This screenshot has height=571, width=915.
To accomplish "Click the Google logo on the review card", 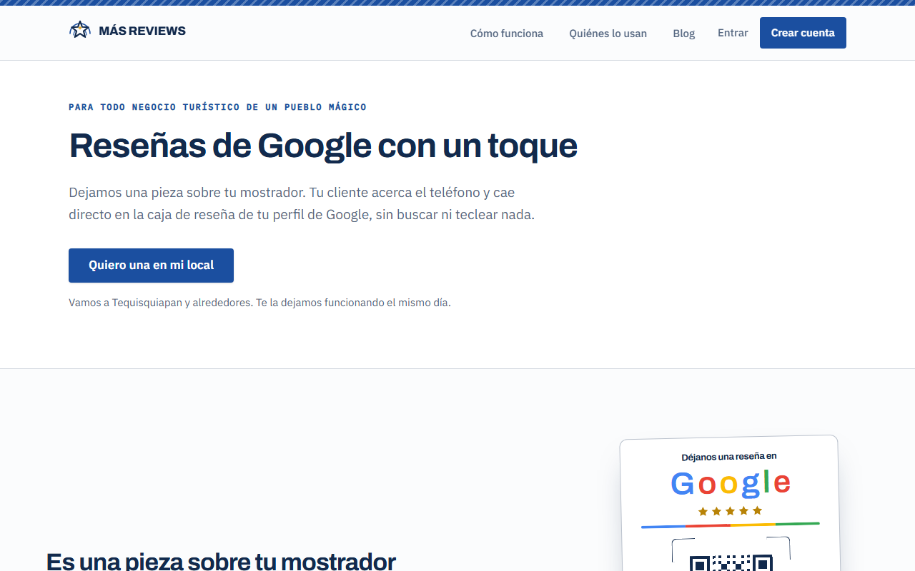I will pyautogui.click(x=731, y=484).
